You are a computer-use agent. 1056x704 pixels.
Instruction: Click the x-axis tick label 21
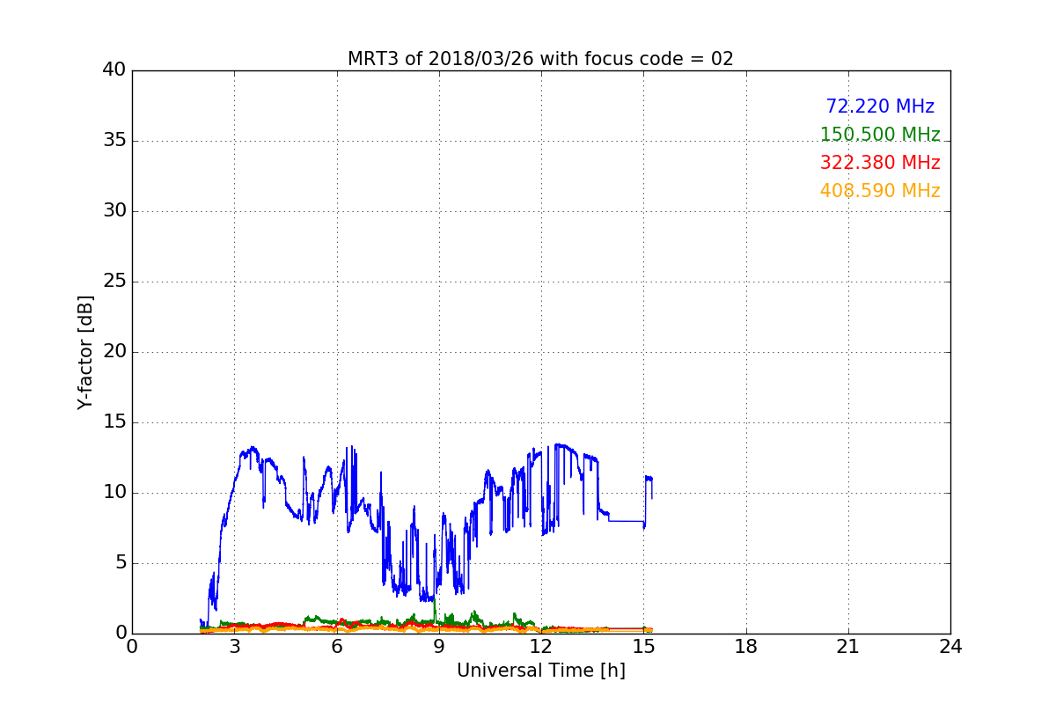(x=848, y=647)
